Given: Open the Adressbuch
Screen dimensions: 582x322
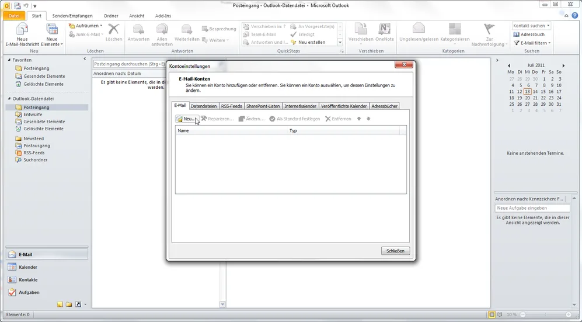Looking at the screenshot, I should [x=529, y=34].
